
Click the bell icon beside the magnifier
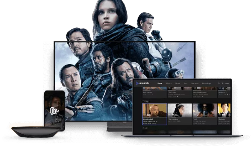point(223,83)
